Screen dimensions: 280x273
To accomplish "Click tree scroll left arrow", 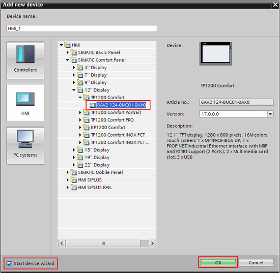I will point(62,244).
